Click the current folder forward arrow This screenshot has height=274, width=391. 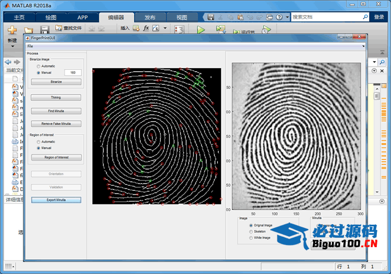click(17, 62)
